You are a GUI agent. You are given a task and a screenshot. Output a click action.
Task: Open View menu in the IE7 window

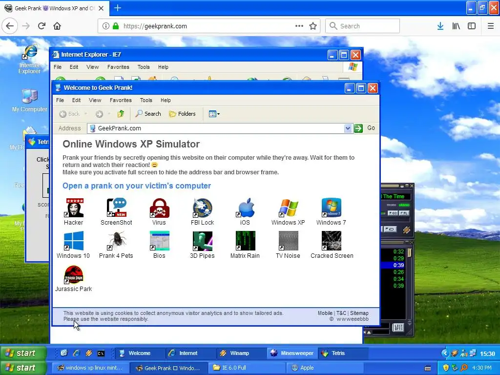point(92,67)
